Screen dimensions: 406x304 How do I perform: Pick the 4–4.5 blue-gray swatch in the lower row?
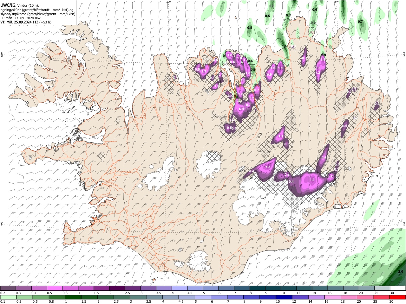tap(170, 297)
